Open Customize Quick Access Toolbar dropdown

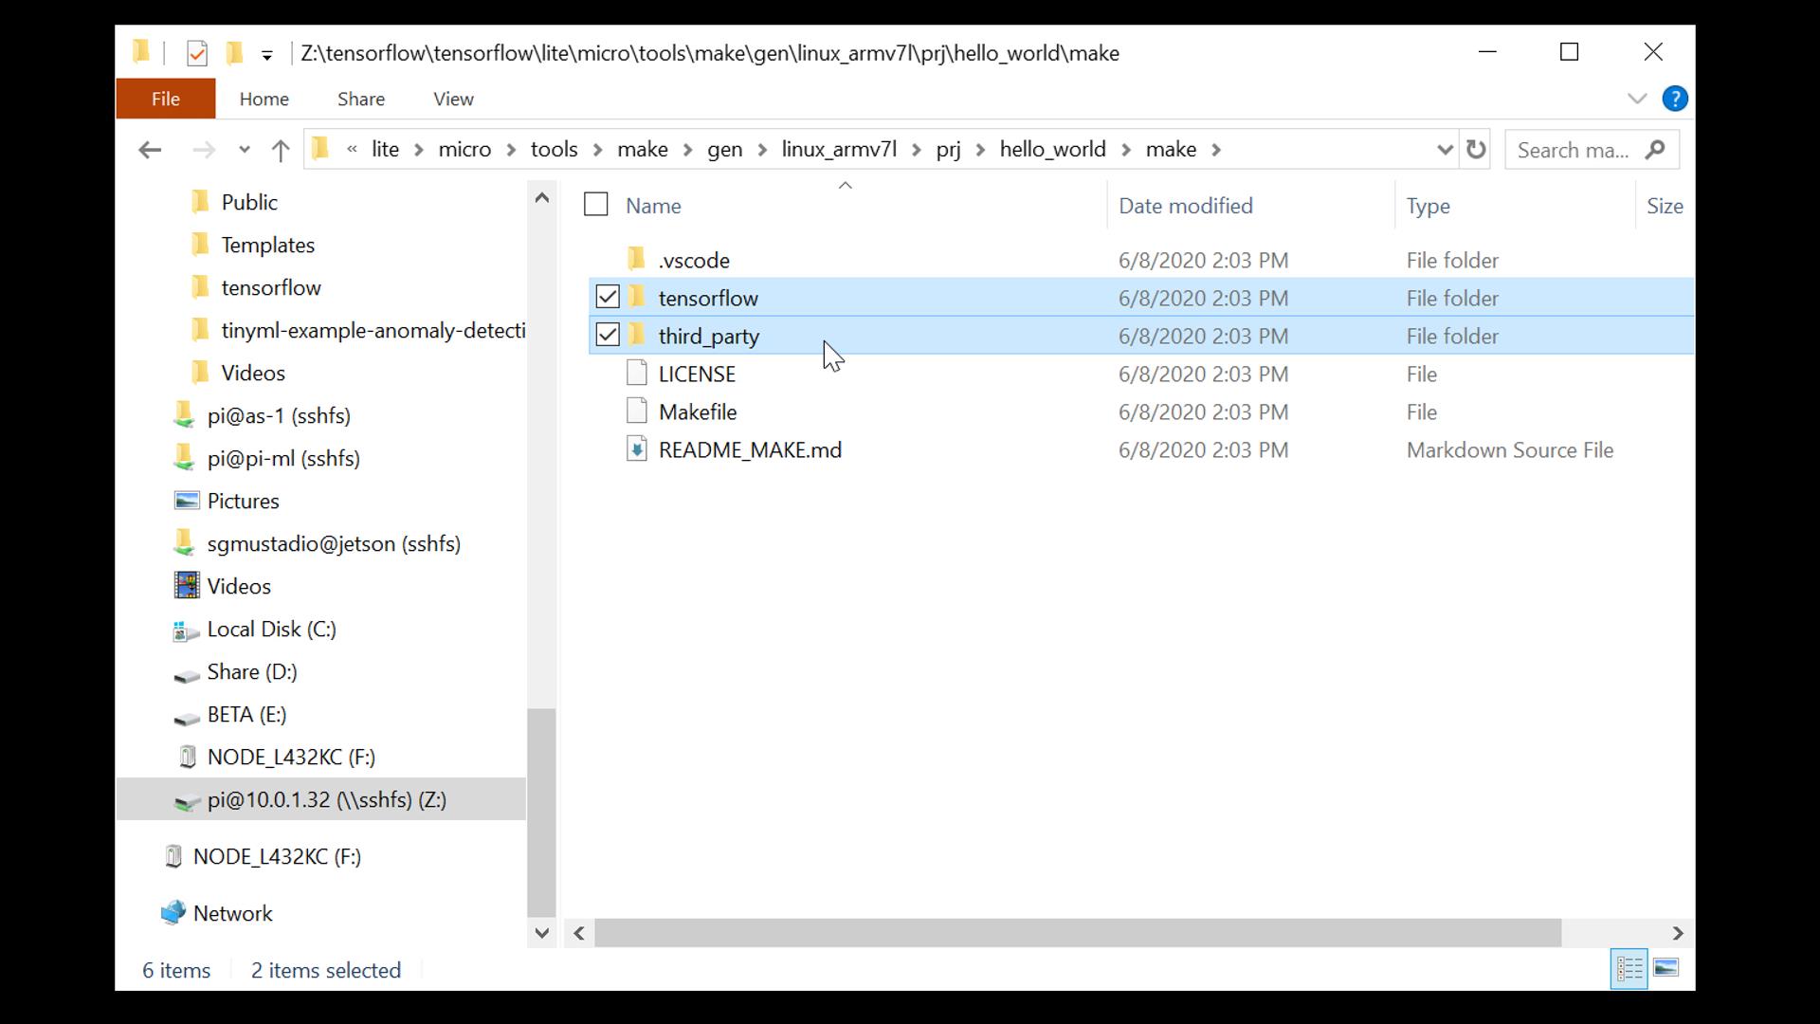coord(267,55)
